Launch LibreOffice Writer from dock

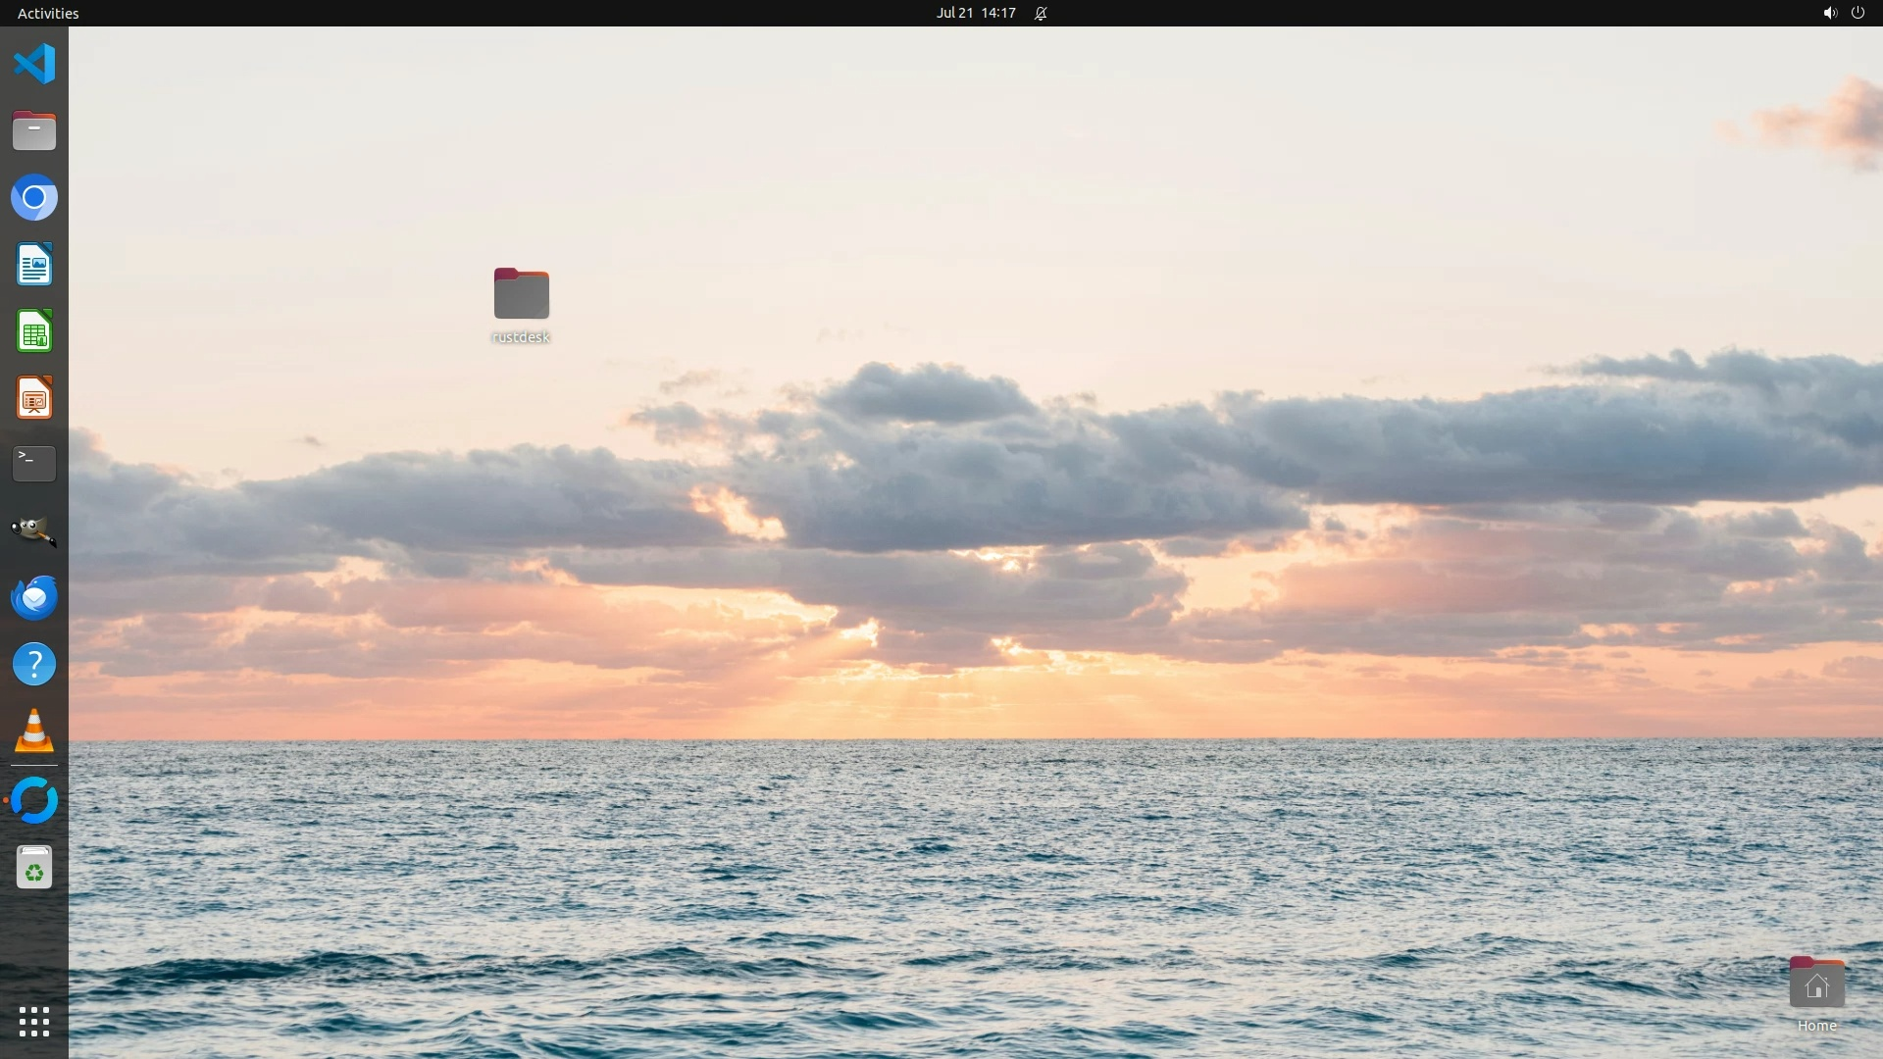pyautogui.click(x=34, y=265)
